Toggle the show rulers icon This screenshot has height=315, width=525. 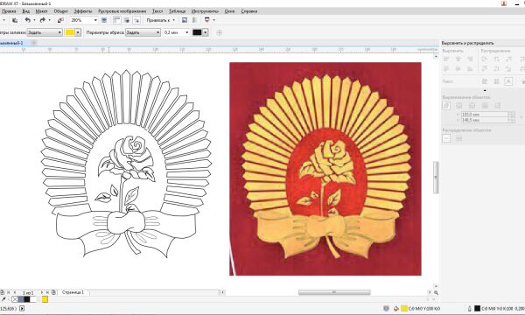116,20
